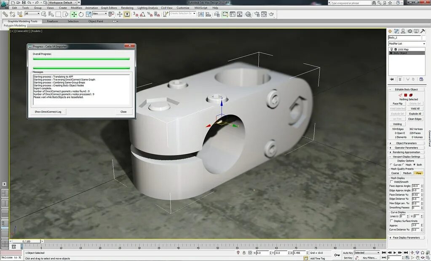The image size is (431, 261).
Task: Enable Display Surface Knots checkbox
Action: pos(391,221)
